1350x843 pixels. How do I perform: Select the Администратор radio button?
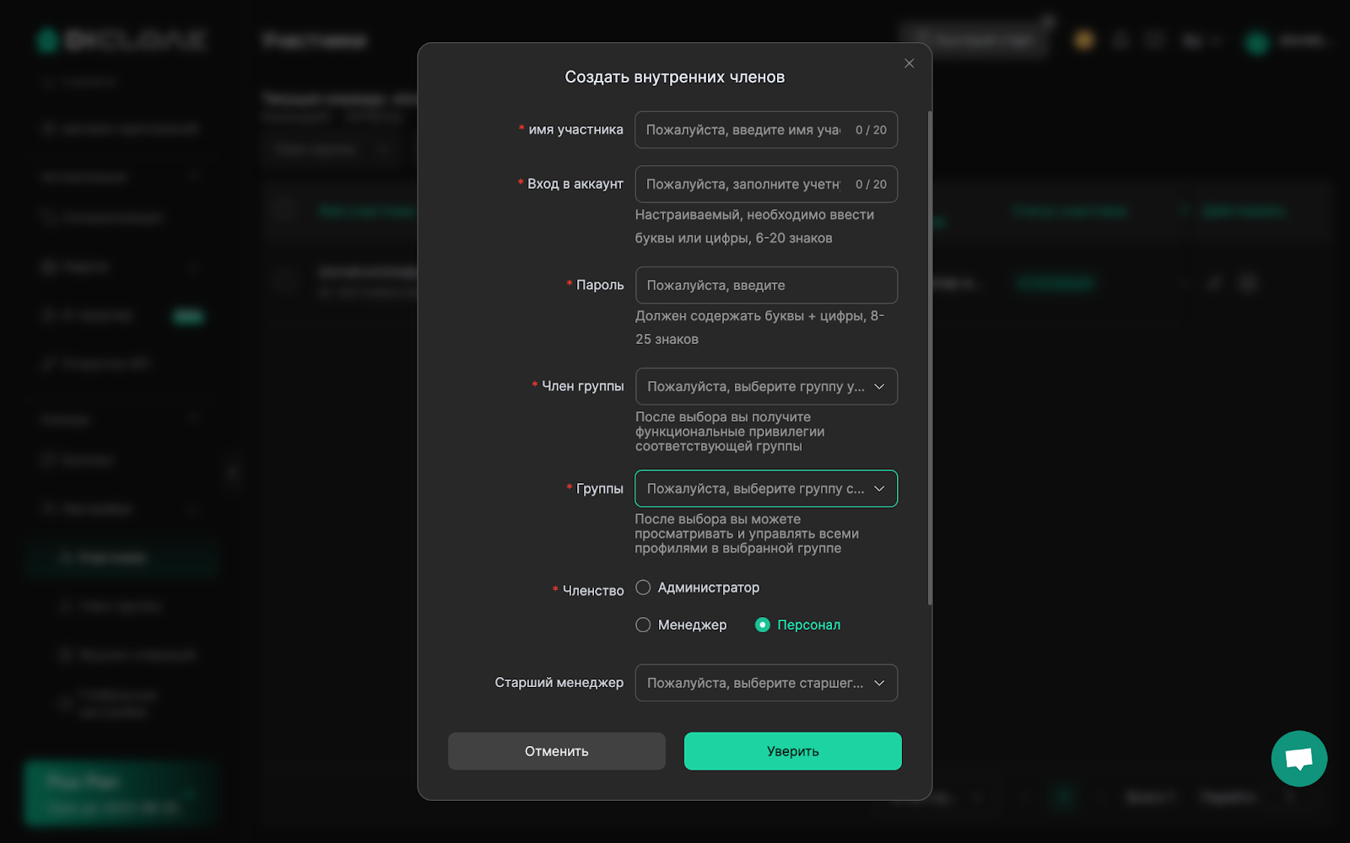coord(643,588)
